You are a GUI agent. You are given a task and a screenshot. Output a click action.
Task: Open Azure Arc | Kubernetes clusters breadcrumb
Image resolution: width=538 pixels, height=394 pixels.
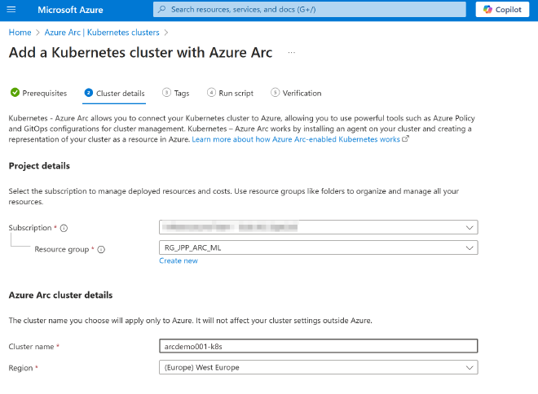point(102,33)
